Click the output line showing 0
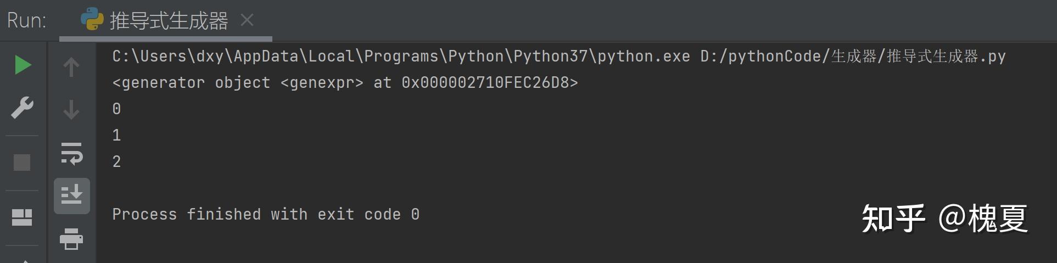 pyautogui.click(x=116, y=109)
